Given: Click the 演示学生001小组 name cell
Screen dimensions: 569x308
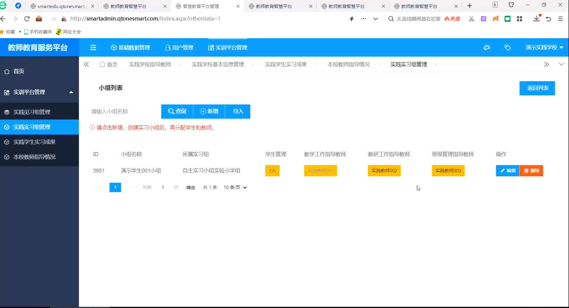Looking at the screenshot, I should pos(141,171).
